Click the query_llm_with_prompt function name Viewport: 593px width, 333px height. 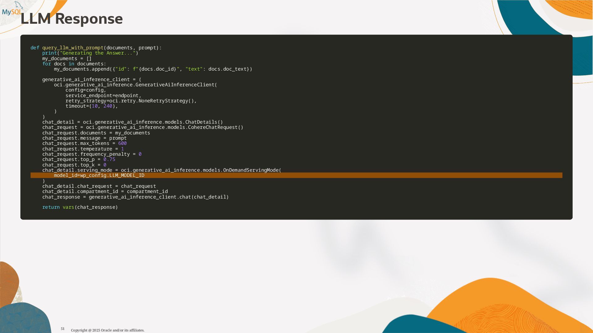tap(73, 48)
